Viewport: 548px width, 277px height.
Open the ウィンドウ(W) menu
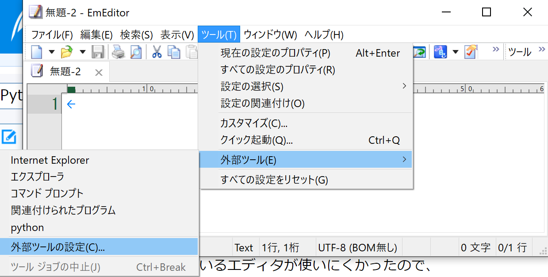click(270, 35)
